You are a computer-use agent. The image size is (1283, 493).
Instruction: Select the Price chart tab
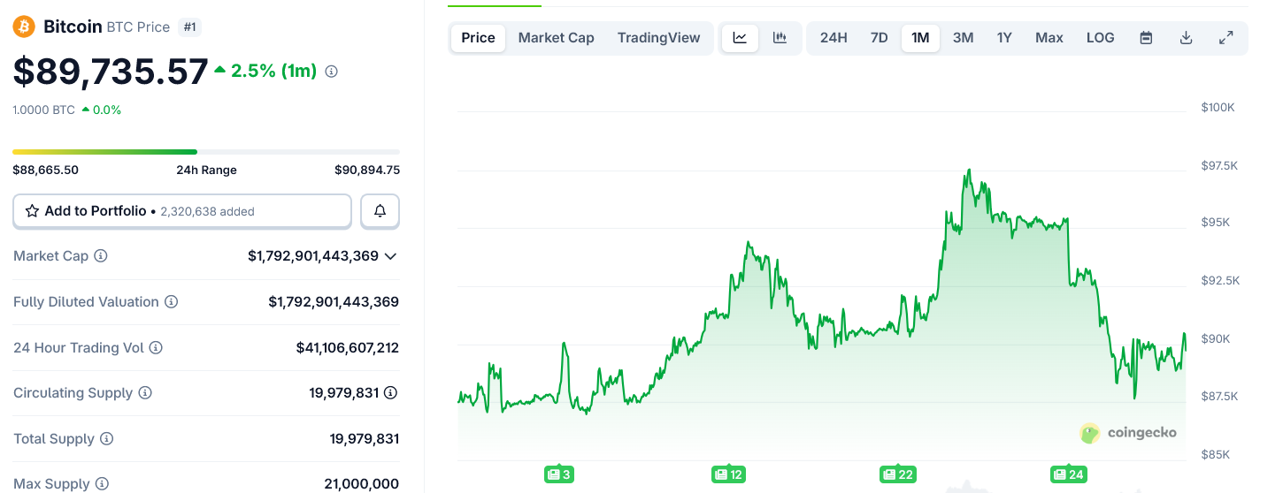point(479,38)
